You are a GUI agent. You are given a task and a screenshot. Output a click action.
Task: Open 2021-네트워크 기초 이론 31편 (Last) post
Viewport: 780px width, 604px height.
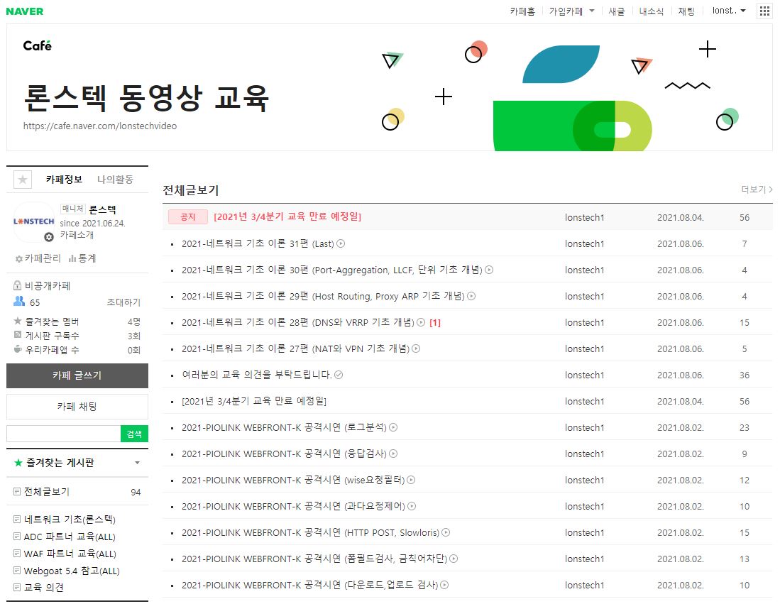pyautogui.click(x=258, y=243)
